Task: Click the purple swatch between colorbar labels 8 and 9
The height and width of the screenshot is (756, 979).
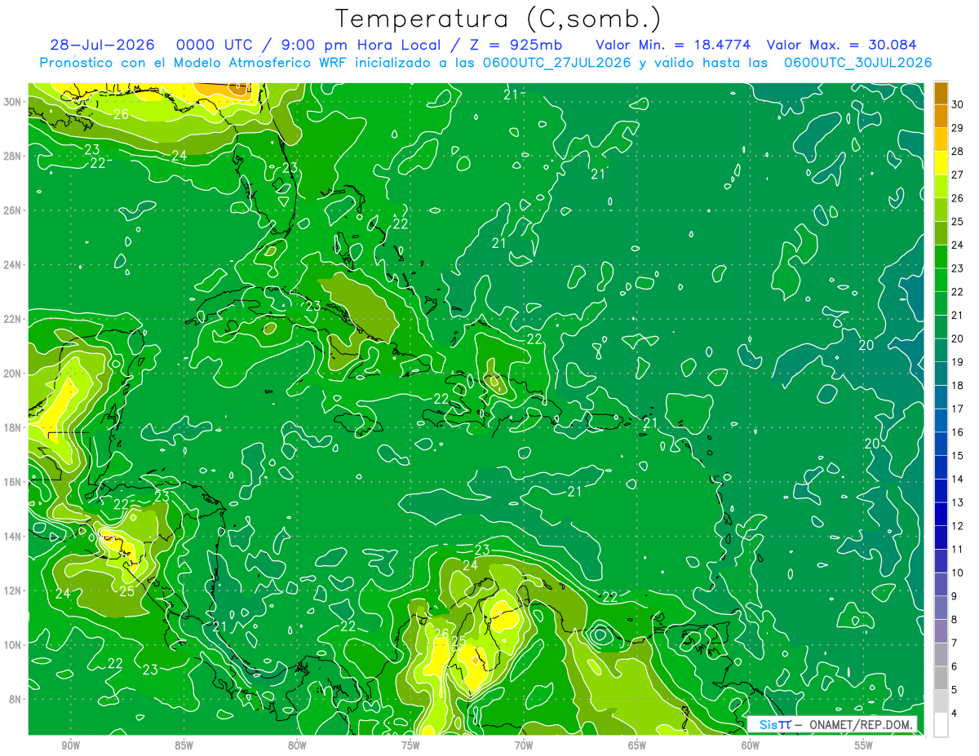Action: click(941, 608)
